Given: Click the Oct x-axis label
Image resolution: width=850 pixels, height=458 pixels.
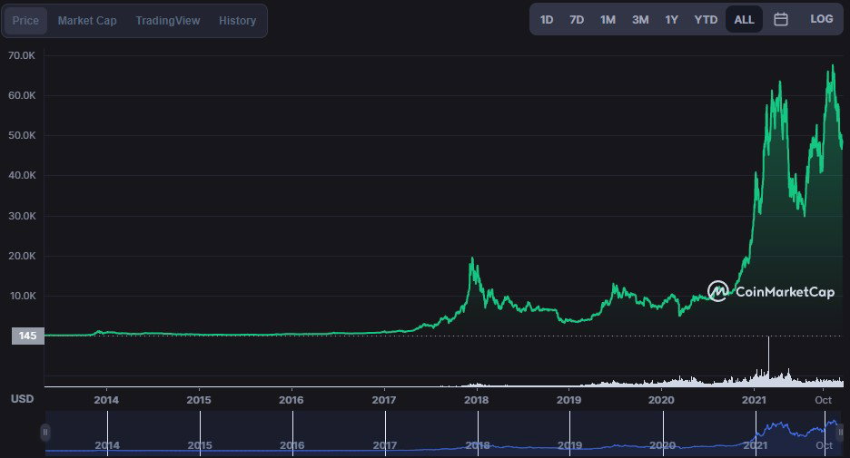Looking at the screenshot, I should point(823,400).
